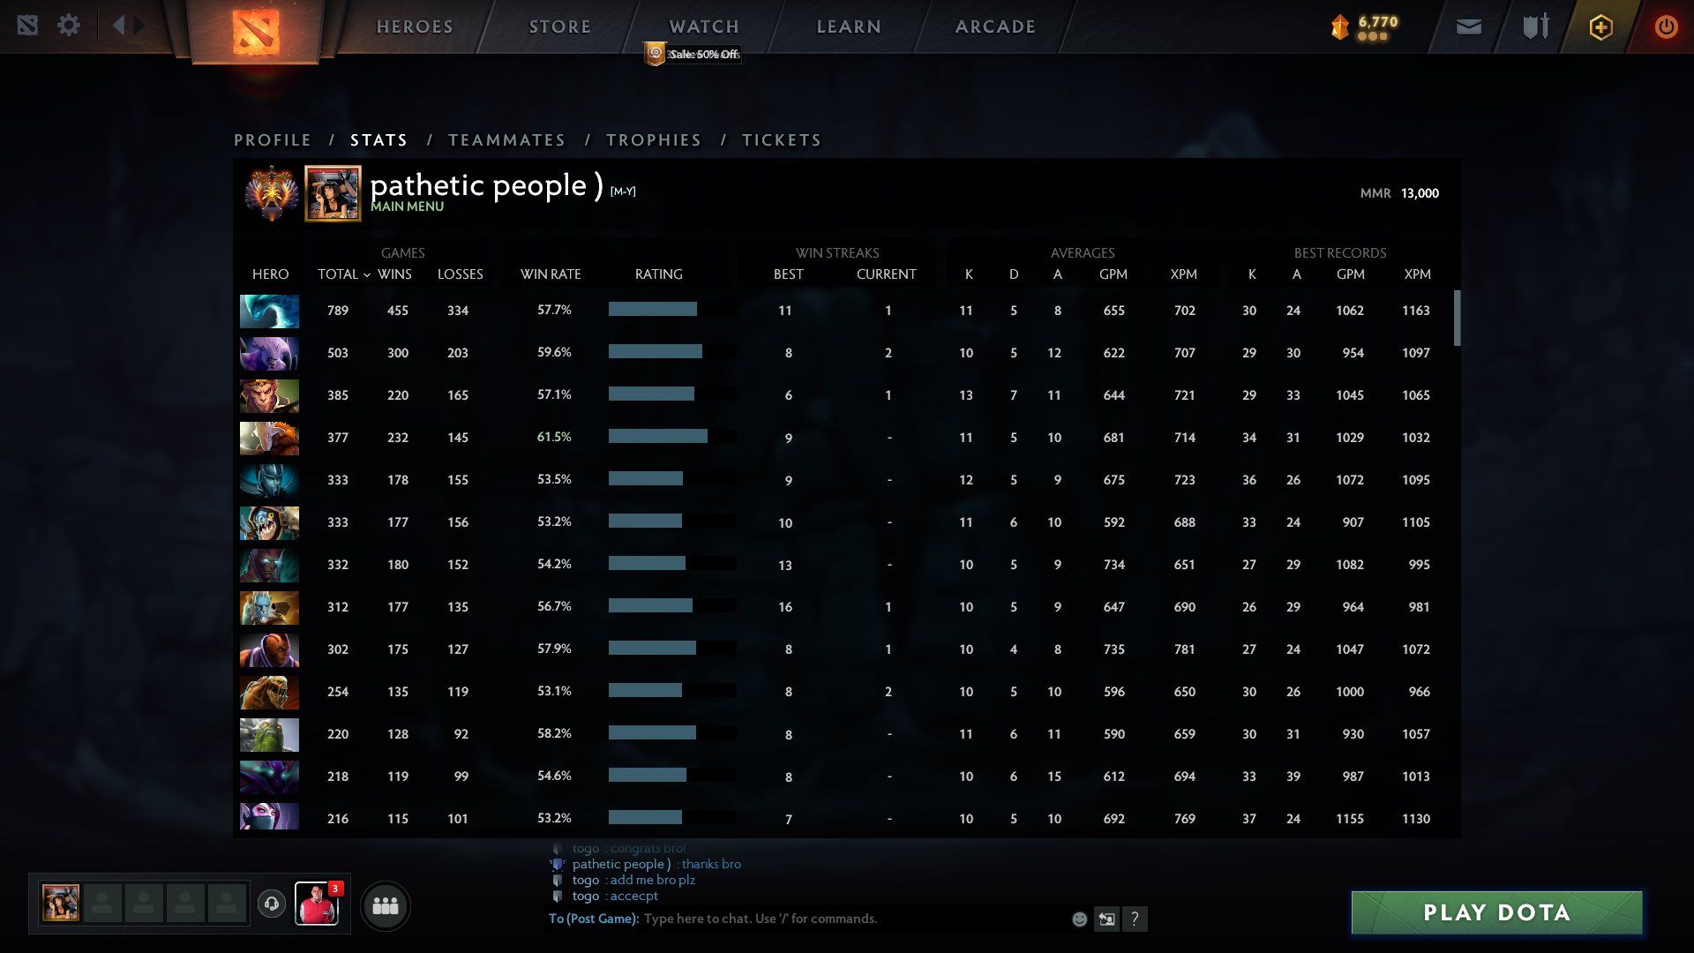1694x953 pixels.
Task: Open the mail inbox icon
Action: (x=1468, y=26)
